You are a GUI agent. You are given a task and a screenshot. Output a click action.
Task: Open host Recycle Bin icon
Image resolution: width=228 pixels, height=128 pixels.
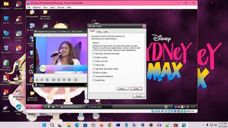(6, 49)
